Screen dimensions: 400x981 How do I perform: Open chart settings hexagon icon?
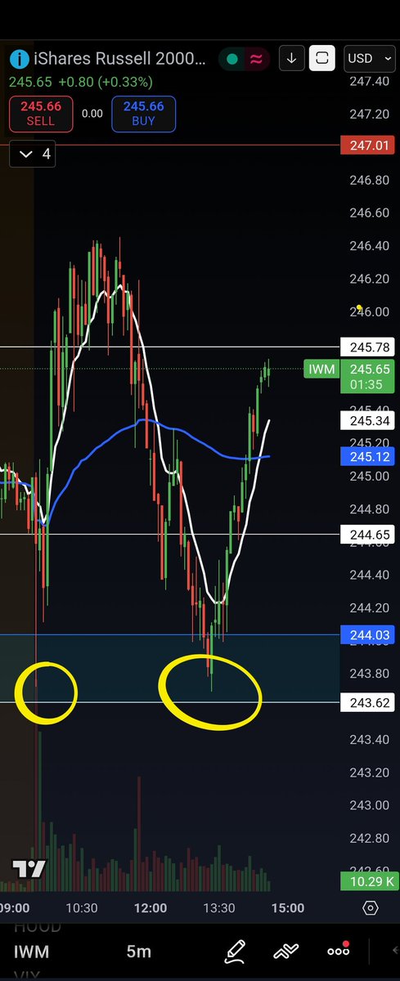(370, 907)
